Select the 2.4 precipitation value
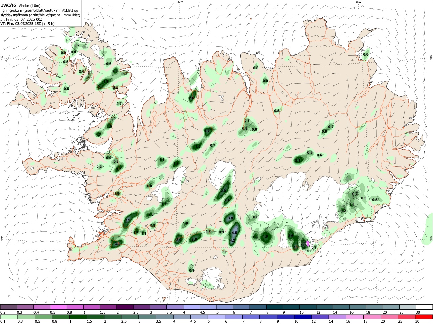 point(227,200)
